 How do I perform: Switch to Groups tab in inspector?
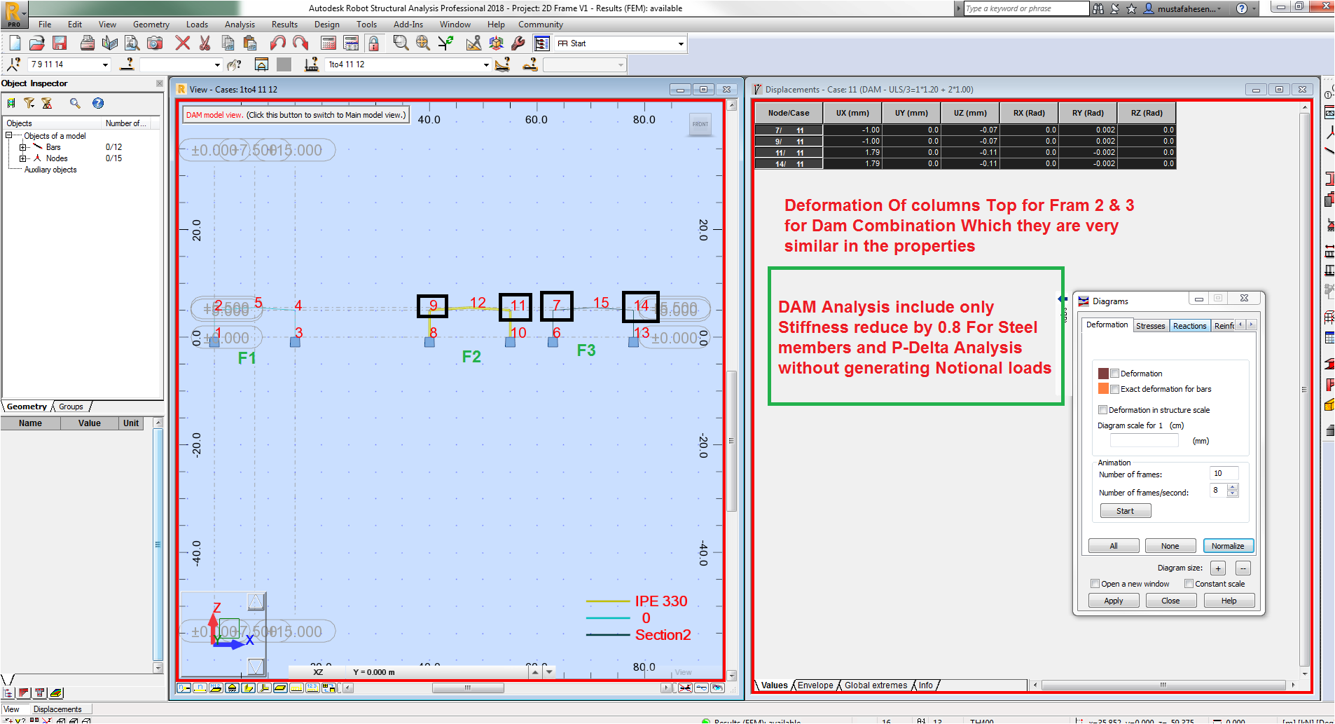point(71,407)
